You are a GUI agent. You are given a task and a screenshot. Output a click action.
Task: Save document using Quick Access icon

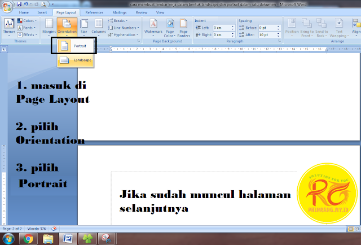(19, 4)
